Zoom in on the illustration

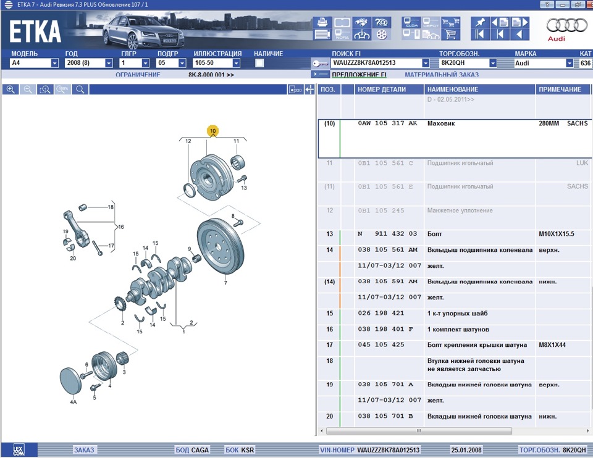click(11, 90)
